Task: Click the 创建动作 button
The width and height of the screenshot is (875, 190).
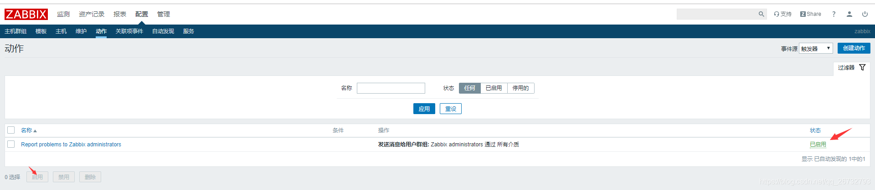Action: (x=854, y=48)
